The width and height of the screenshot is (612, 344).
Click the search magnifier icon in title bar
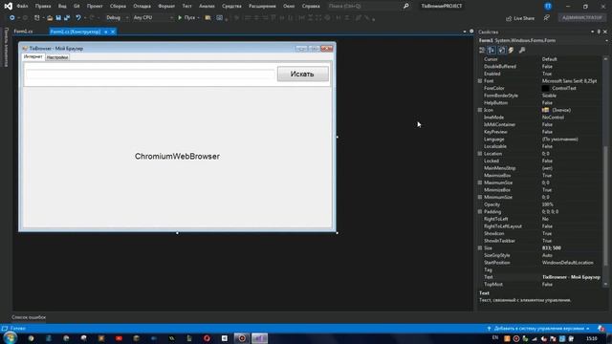[405, 6]
